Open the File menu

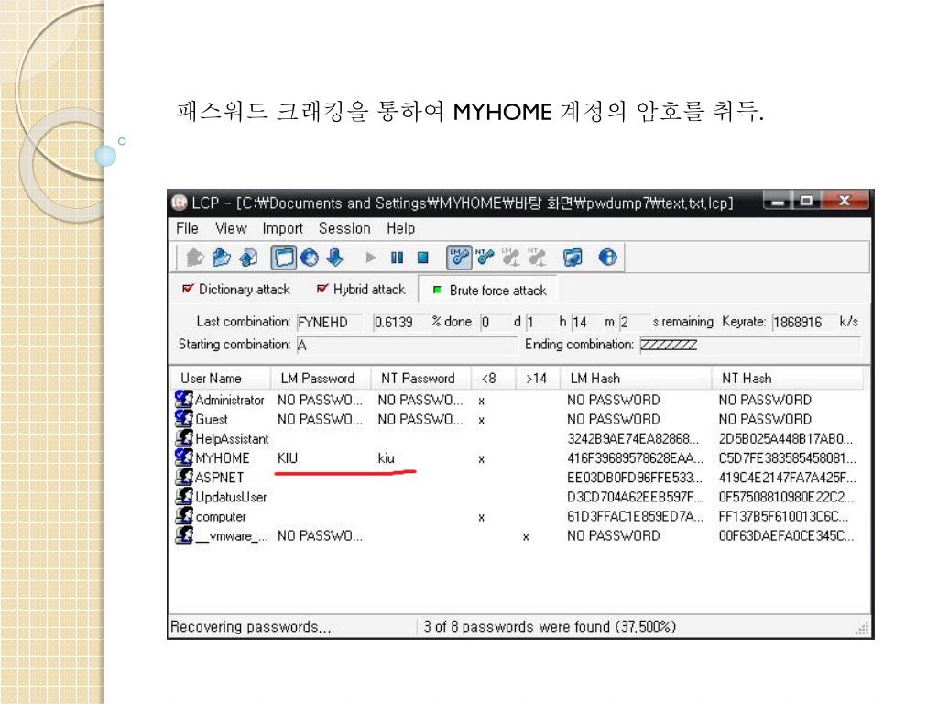pos(187,228)
